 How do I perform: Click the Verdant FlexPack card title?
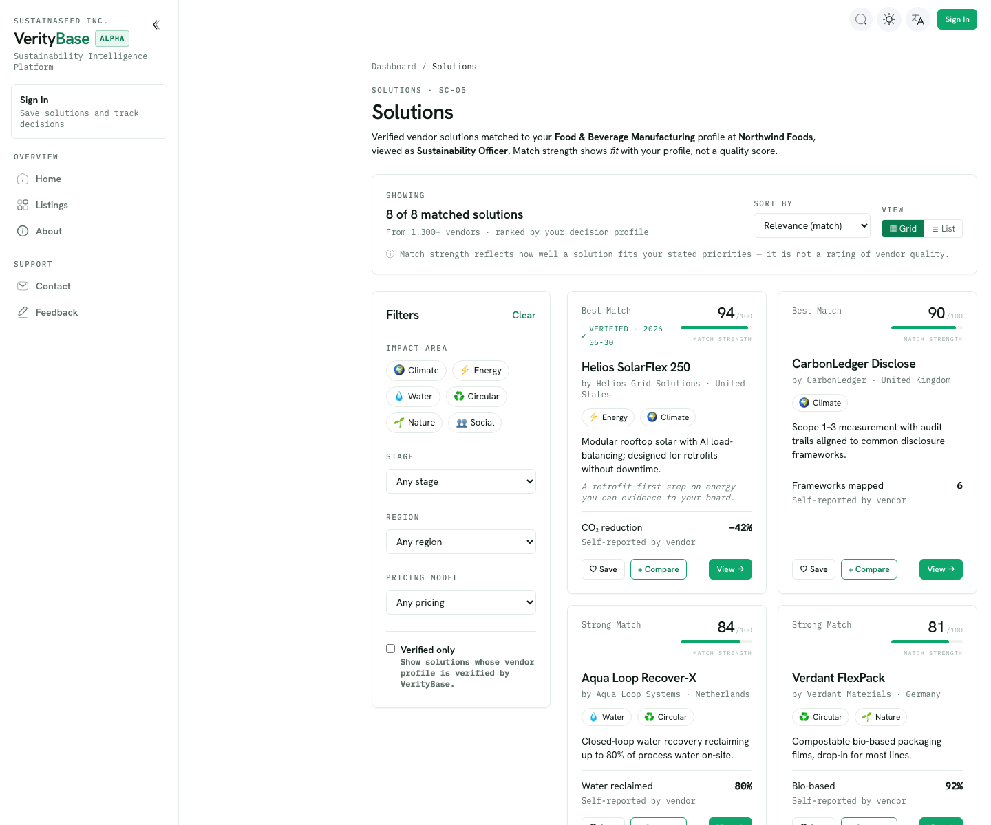click(838, 678)
